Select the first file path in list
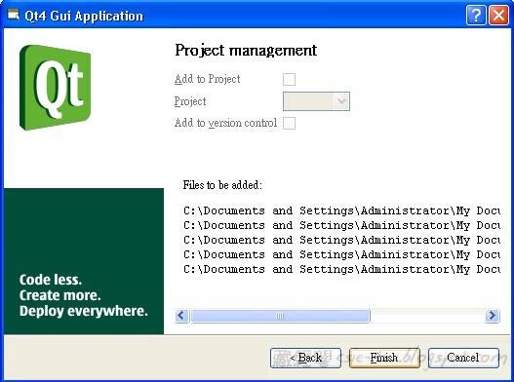This screenshot has height=382, width=514. coord(341,211)
